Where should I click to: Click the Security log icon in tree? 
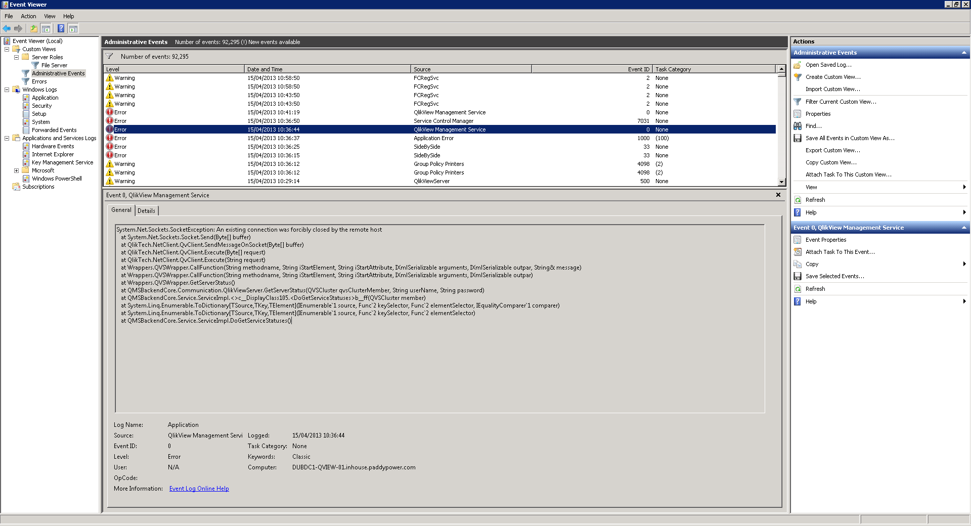tap(26, 106)
